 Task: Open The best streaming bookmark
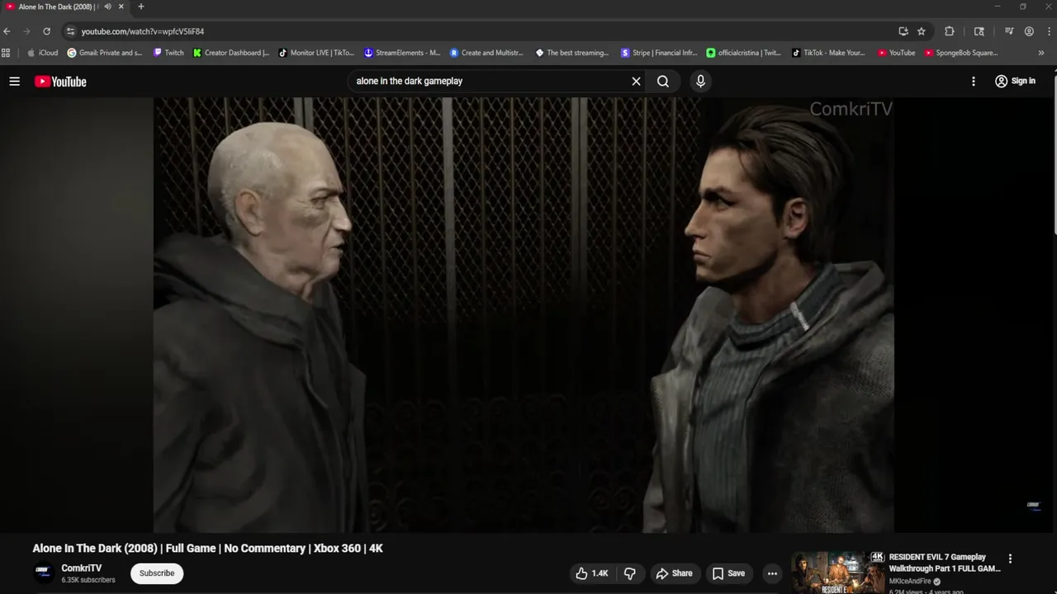point(572,53)
